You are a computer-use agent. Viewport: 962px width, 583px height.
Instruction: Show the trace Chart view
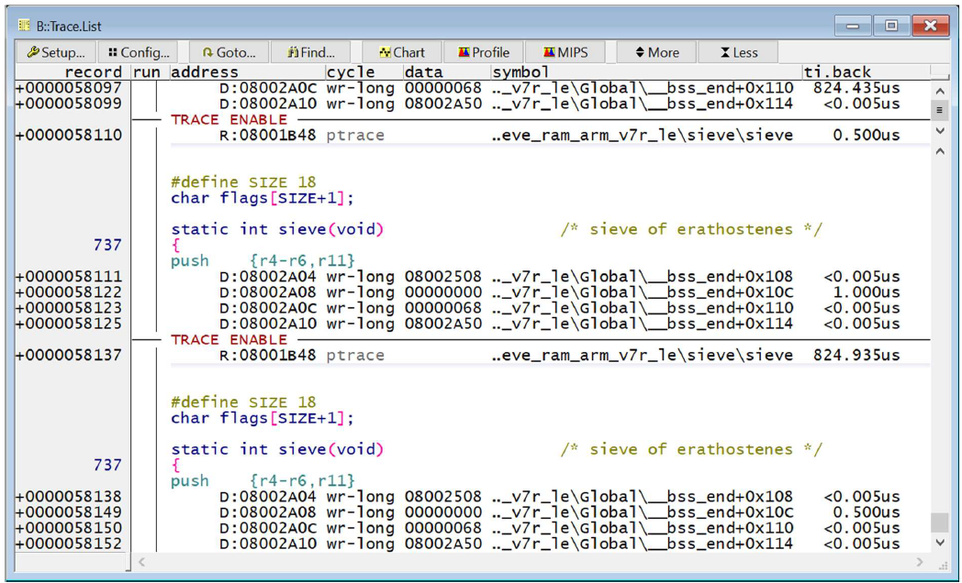tap(401, 52)
